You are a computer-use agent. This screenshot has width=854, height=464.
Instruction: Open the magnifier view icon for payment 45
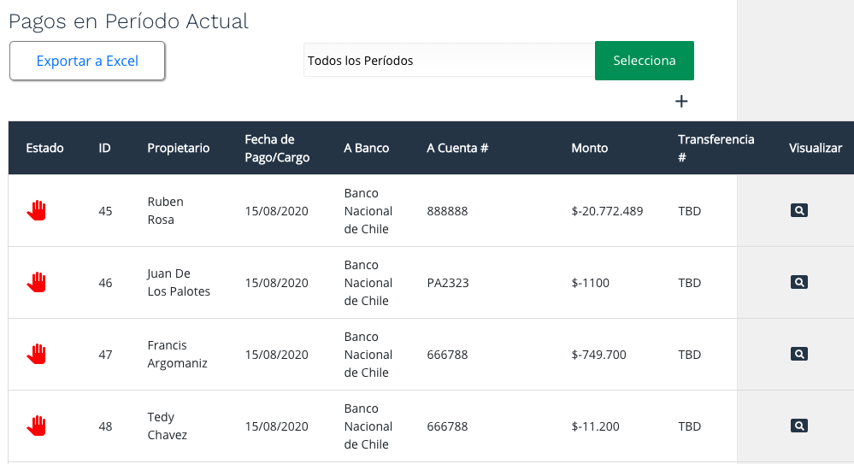pyautogui.click(x=799, y=210)
